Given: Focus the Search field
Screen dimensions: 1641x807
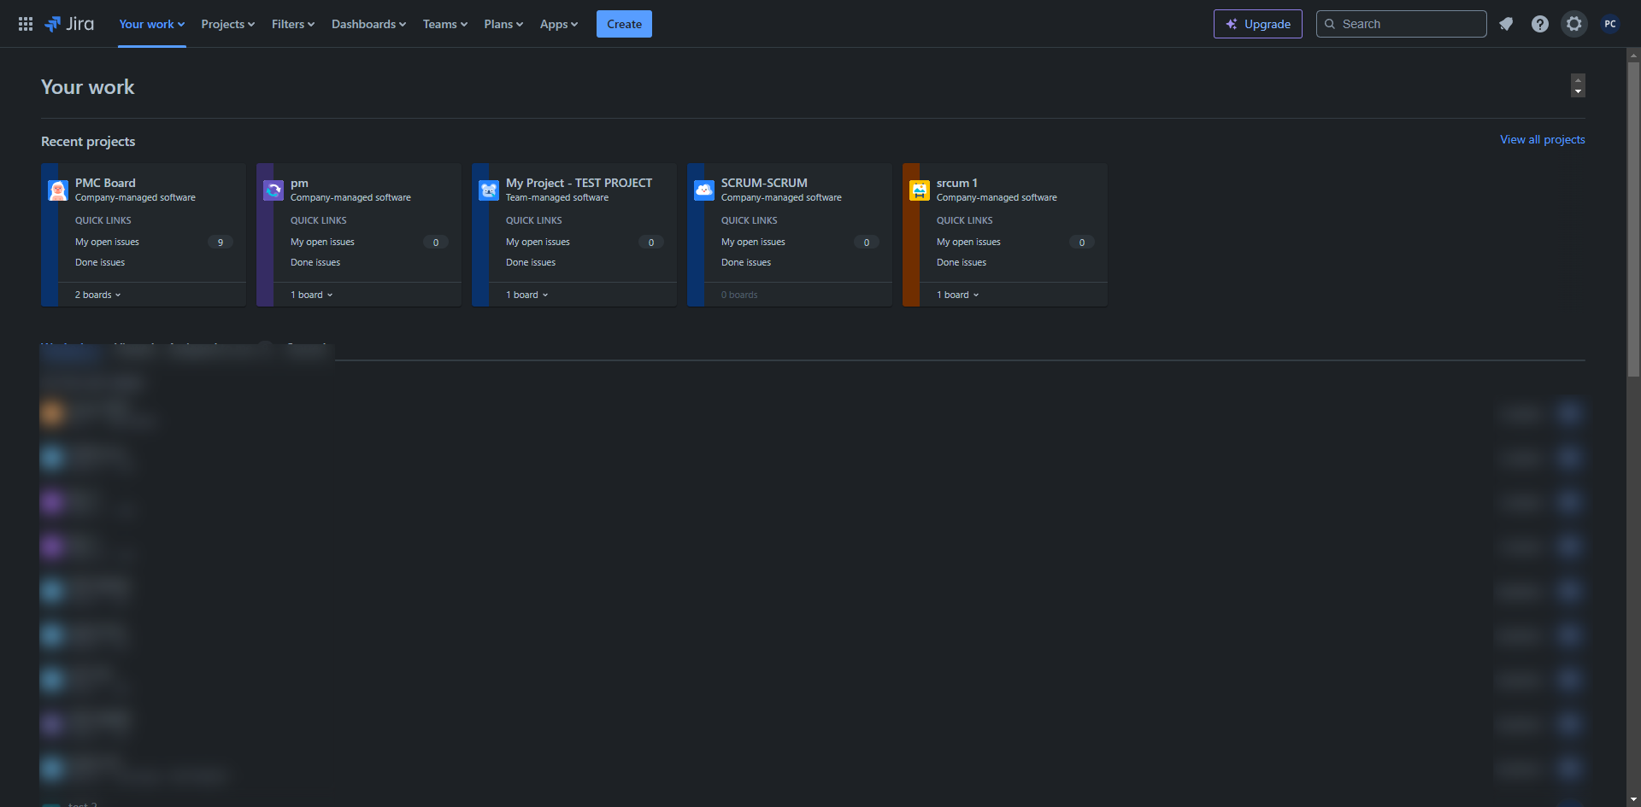Looking at the screenshot, I should (1402, 24).
